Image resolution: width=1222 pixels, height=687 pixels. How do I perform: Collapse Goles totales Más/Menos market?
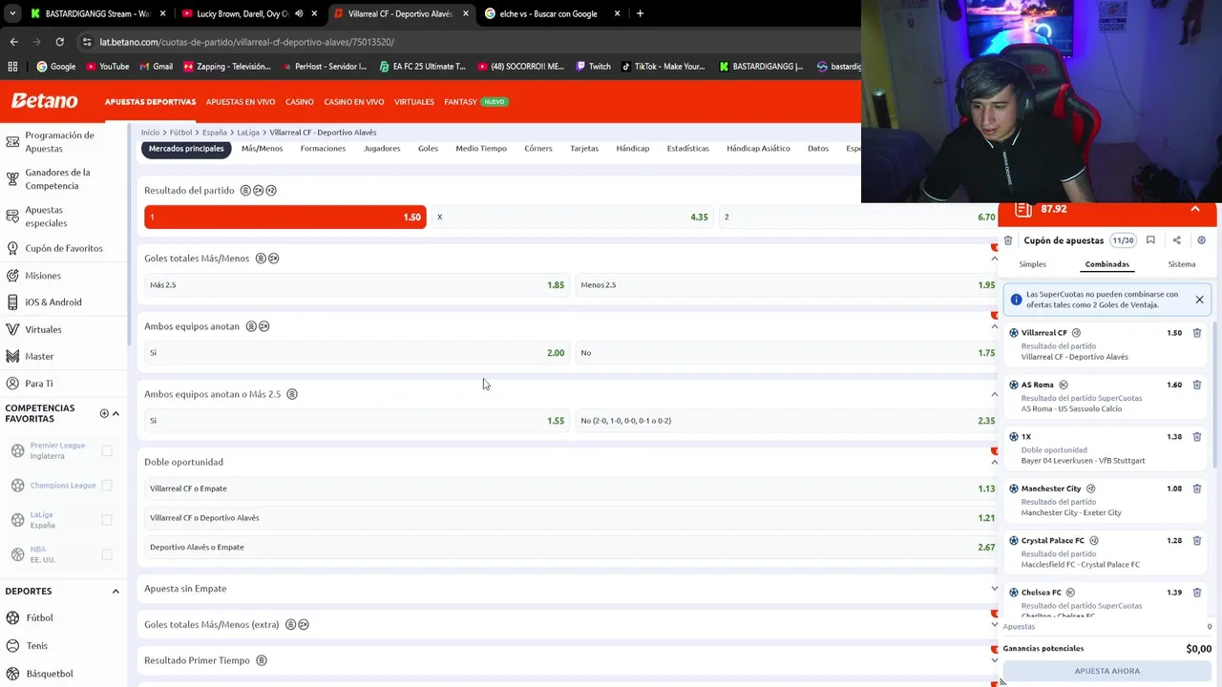994,259
